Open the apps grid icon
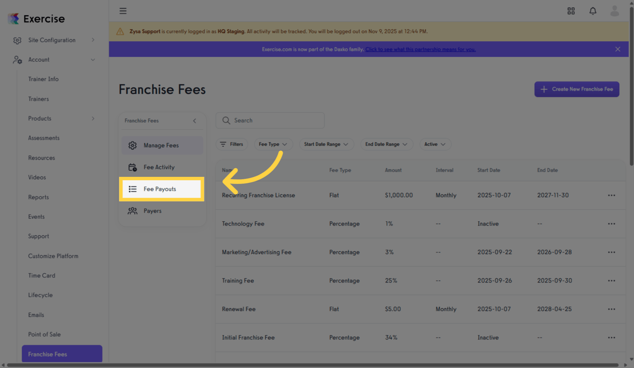This screenshot has height=368, width=634. coord(571,11)
